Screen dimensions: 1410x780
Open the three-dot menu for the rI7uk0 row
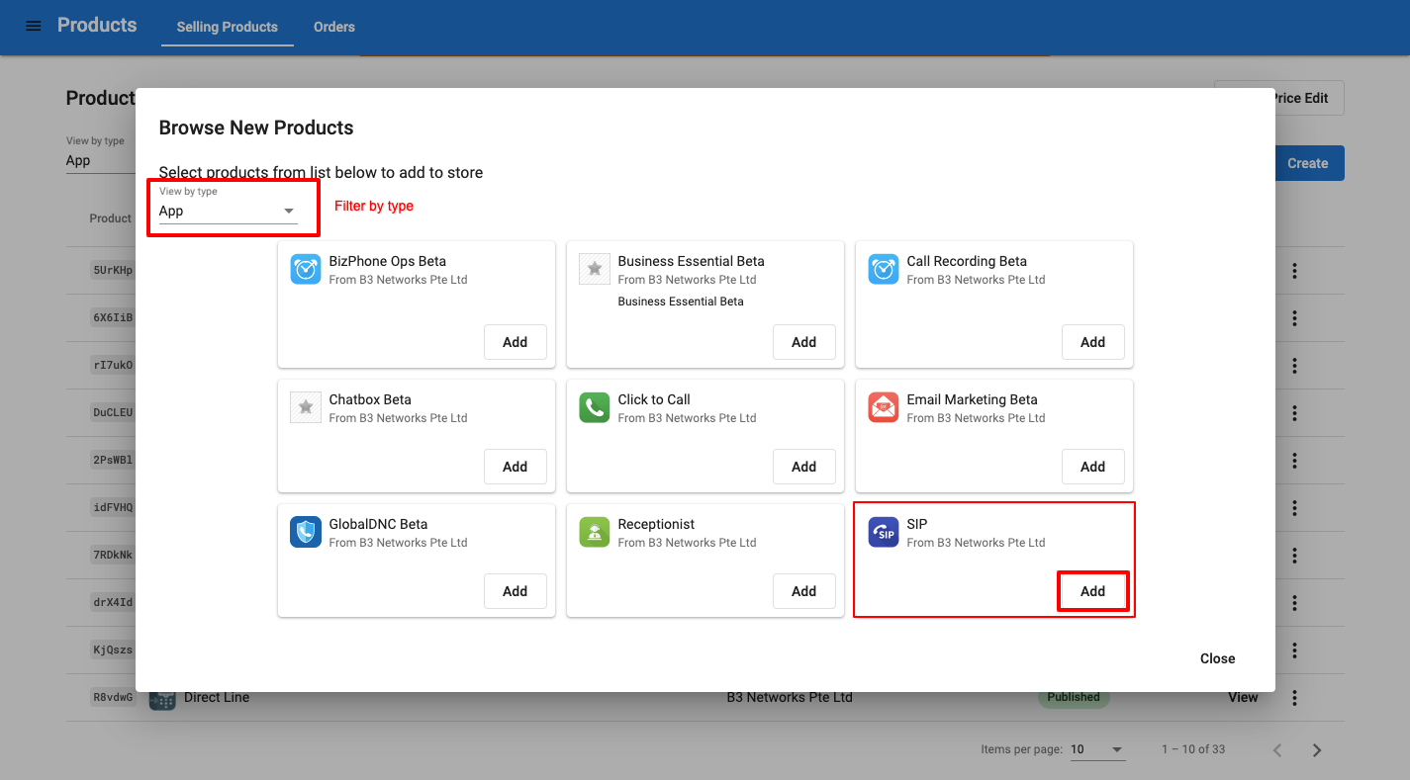pyautogui.click(x=1294, y=366)
